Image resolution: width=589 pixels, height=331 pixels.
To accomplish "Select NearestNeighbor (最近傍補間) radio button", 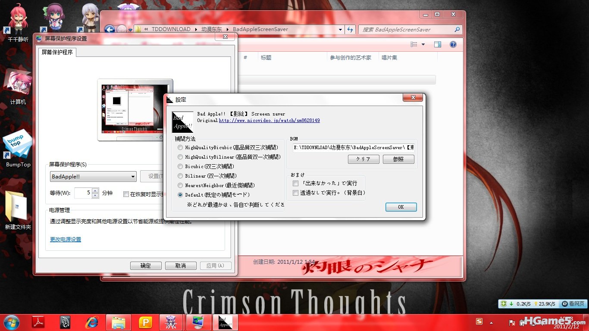I will [x=180, y=185].
